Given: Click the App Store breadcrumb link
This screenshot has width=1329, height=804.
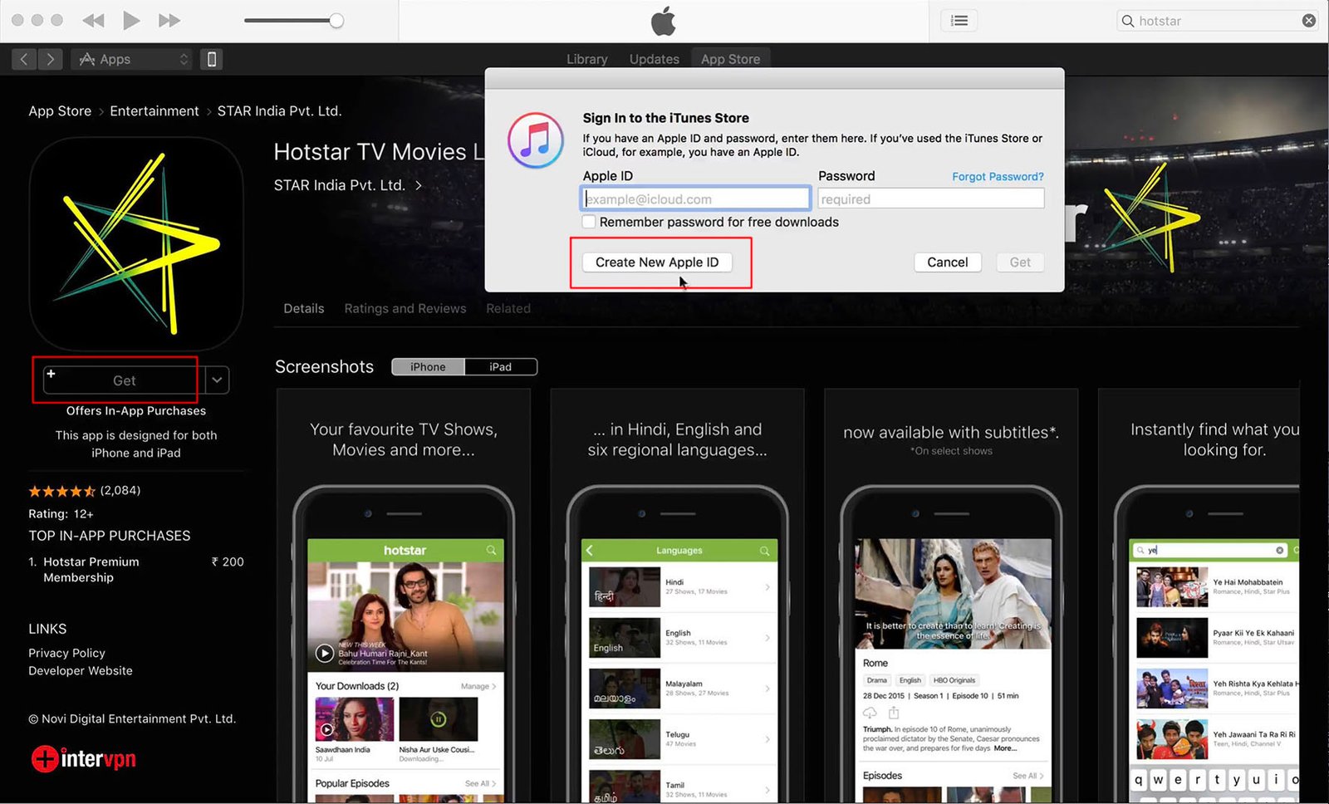Looking at the screenshot, I should click(x=60, y=111).
